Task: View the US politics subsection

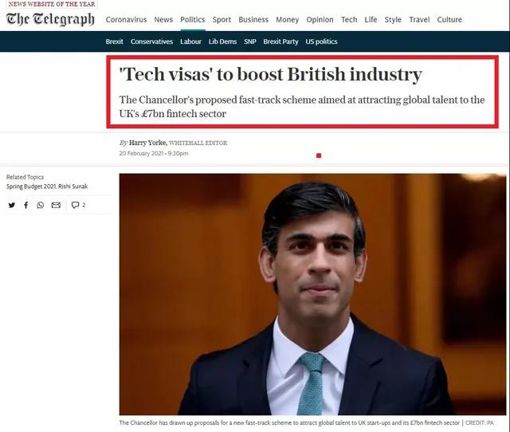Action: pyautogui.click(x=321, y=41)
